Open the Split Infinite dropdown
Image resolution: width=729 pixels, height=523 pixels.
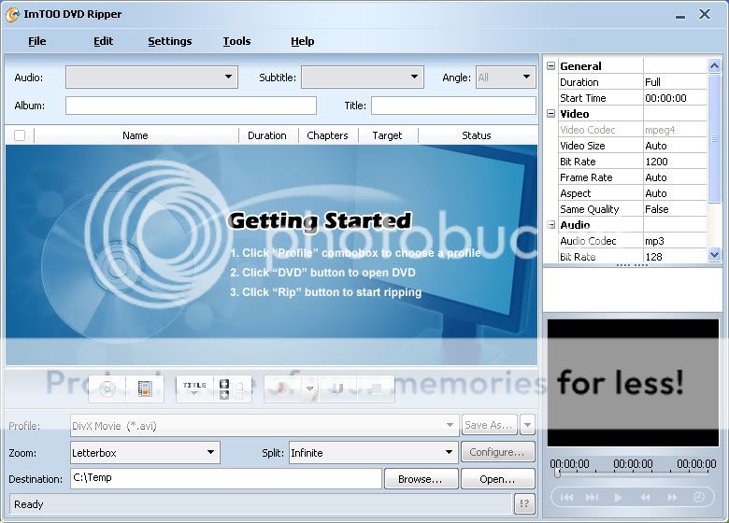373,452
